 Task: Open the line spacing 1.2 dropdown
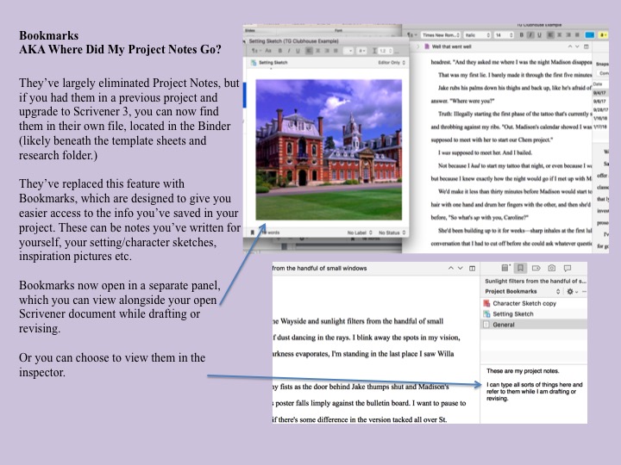(x=385, y=51)
